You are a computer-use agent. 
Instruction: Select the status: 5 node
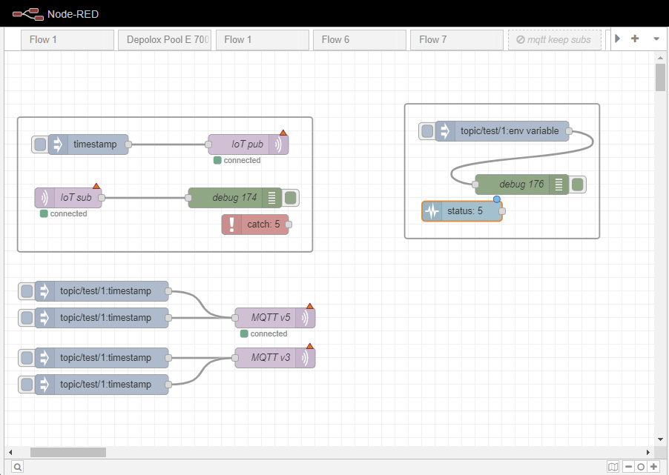click(x=463, y=210)
